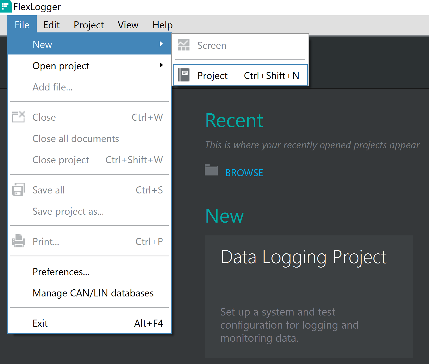429x364 pixels.
Task: Open the Data Logging Project card
Action: tap(309, 296)
